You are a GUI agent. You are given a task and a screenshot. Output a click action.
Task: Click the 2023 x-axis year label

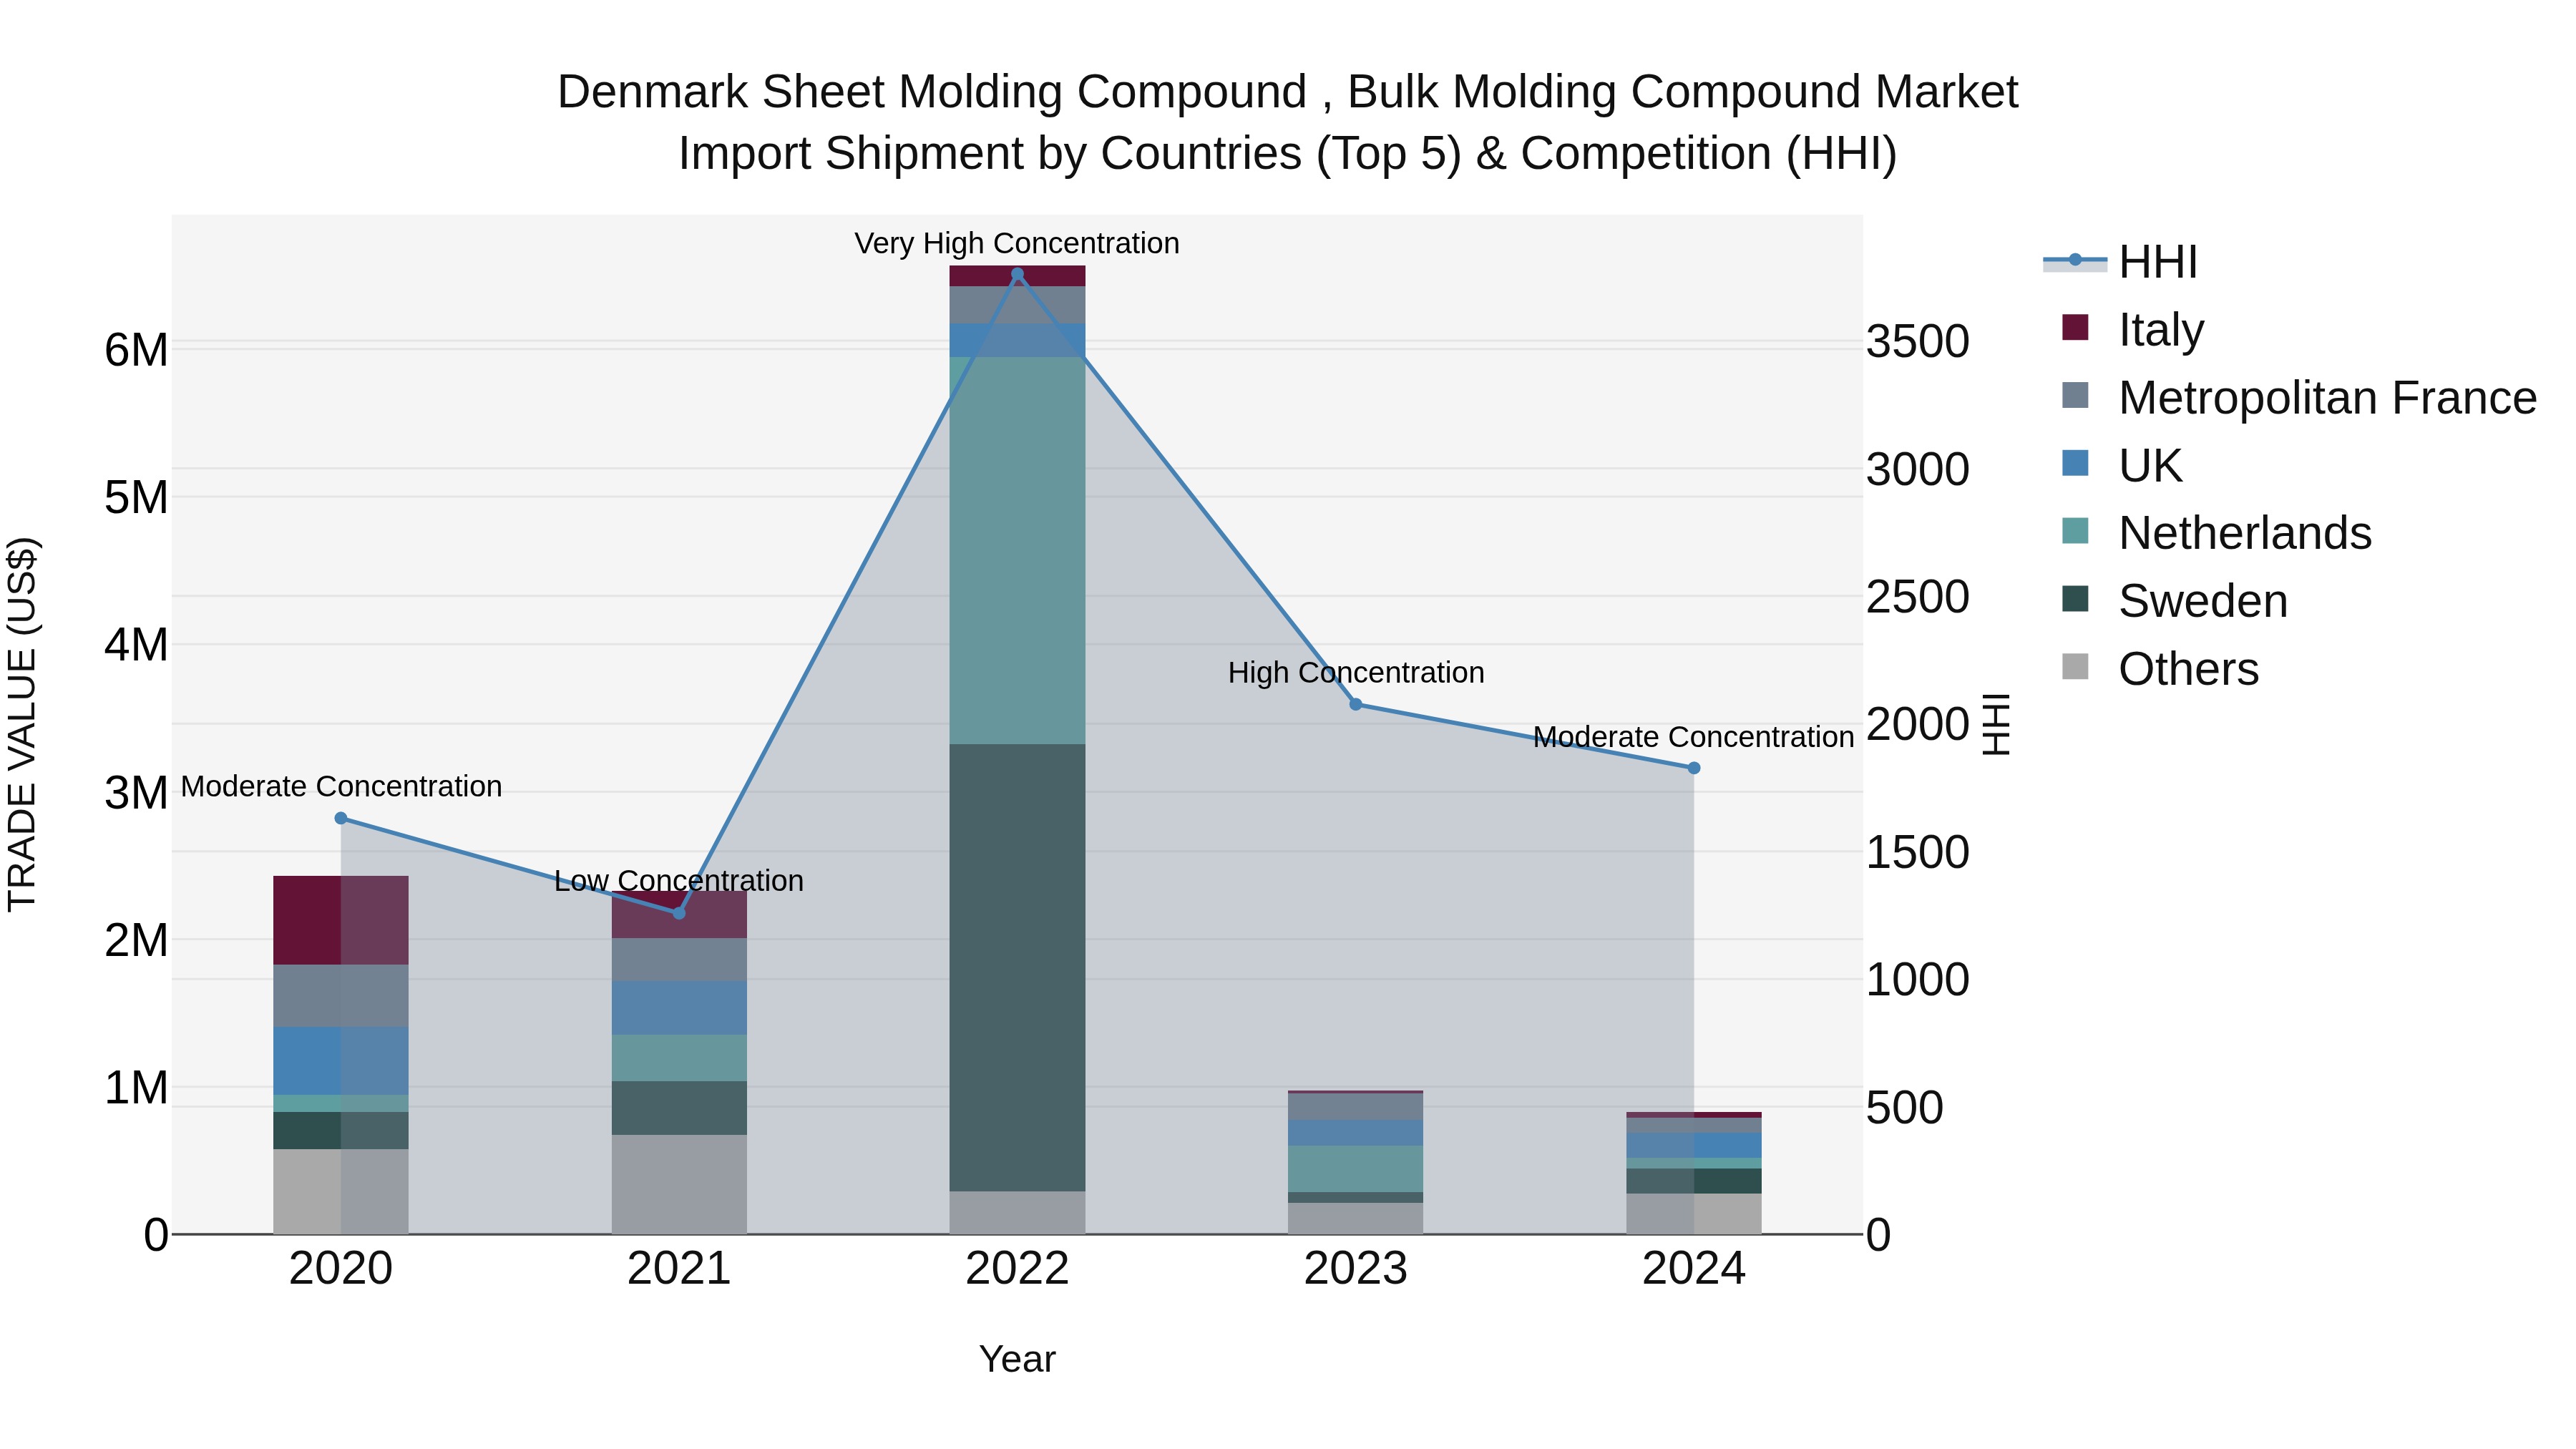tap(1355, 1269)
